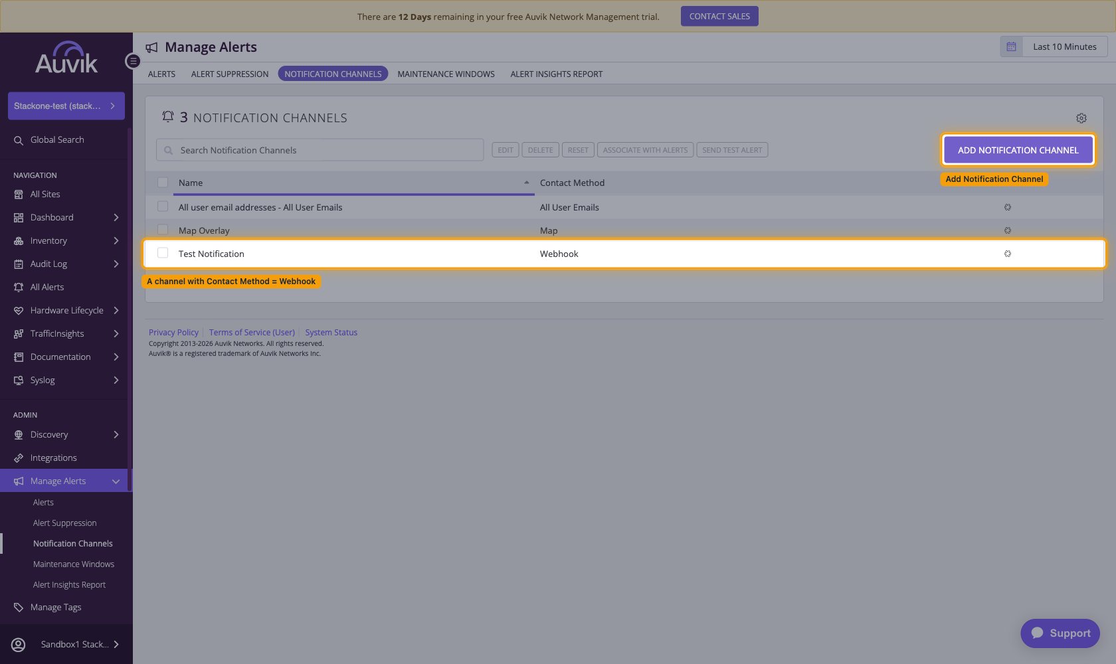Screen dimensions: 1116x664
Task: Click the TrafficInsights icon
Action: (19, 334)
